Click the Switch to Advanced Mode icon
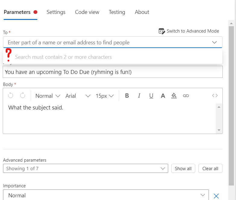The height and width of the screenshot is (200, 236). pos(162,31)
